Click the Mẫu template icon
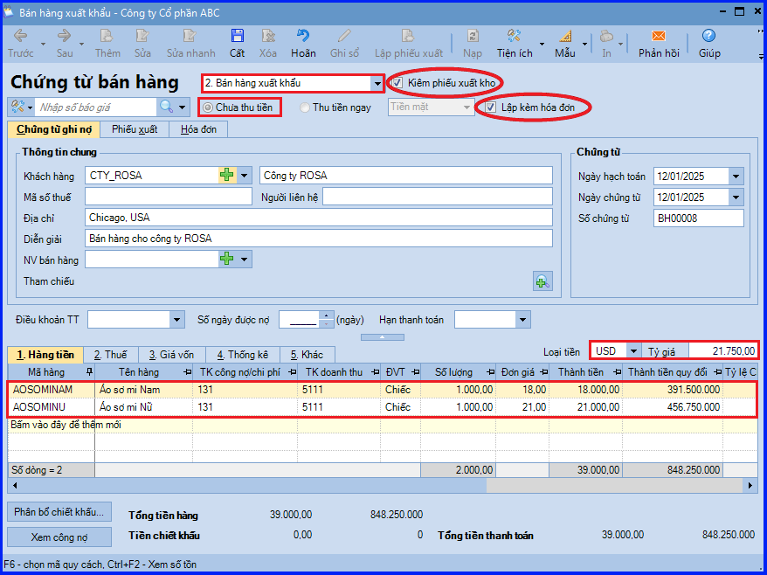767x575 pixels. pyautogui.click(x=565, y=36)
